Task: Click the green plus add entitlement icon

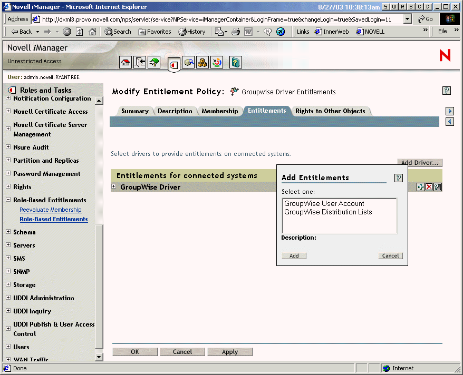Action: (420, 187)
